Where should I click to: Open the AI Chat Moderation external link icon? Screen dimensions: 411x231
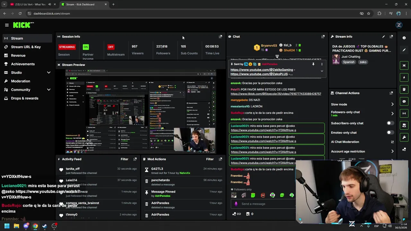click(392, 142)
